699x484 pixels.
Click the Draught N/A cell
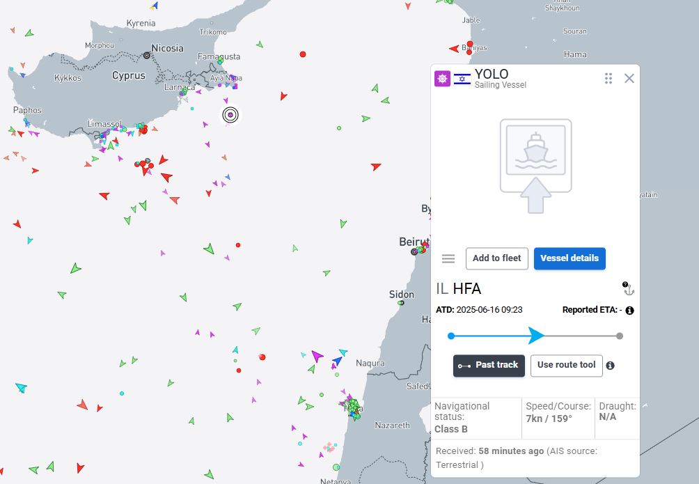(617, 418)
